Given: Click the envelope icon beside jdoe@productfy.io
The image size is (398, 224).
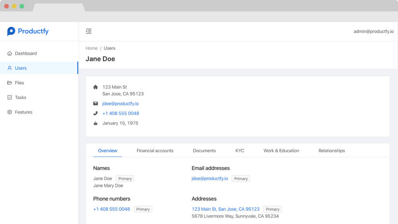Looking at the screenshot, I should point(95,104).
